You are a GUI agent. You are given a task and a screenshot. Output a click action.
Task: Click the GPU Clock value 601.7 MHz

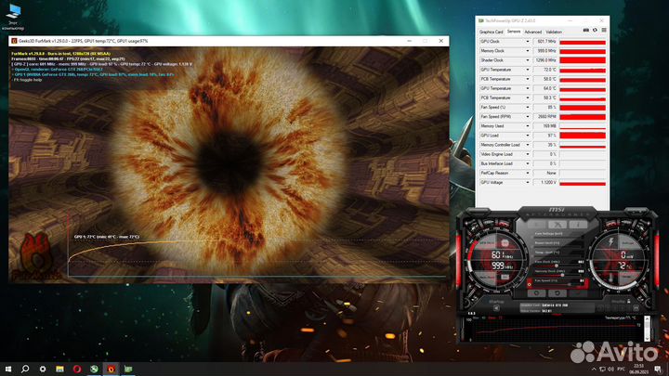pyautogui.click(x=544, y=42)
